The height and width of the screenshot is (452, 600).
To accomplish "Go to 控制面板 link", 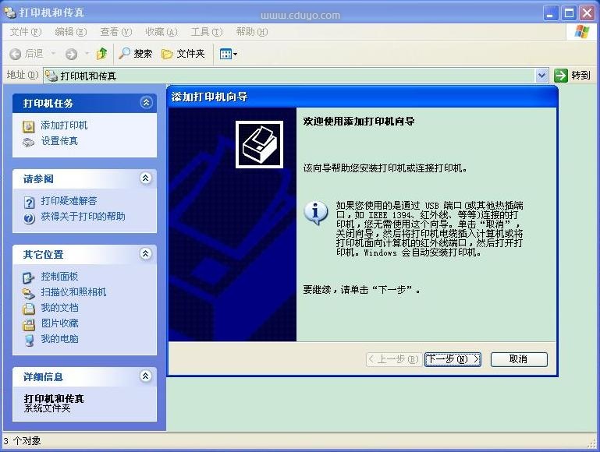I will click(59, 276).
